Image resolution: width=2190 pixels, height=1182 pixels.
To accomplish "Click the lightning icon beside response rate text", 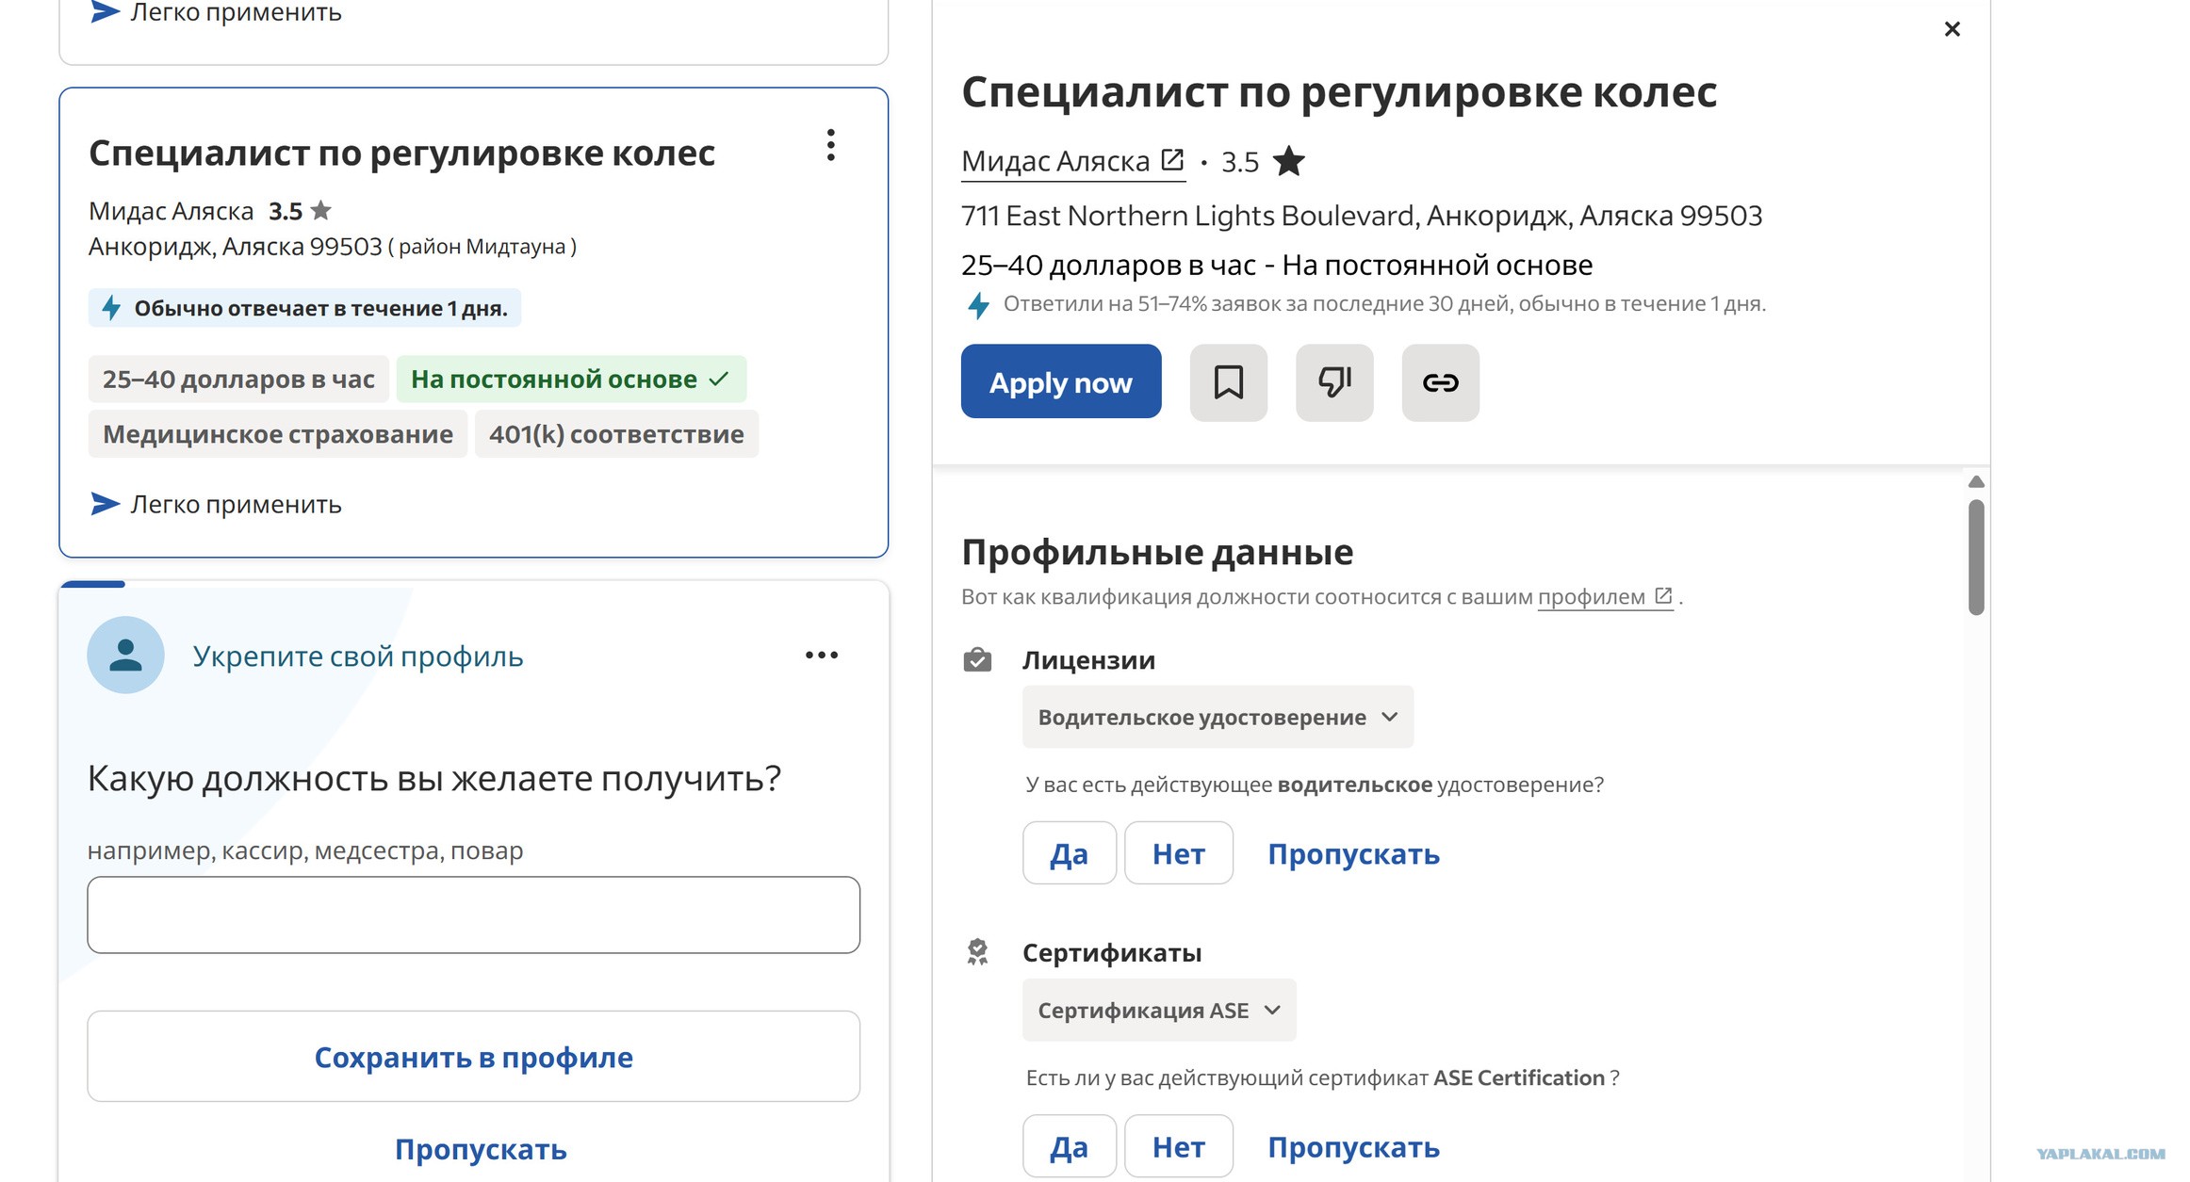I will click(978, 305).
